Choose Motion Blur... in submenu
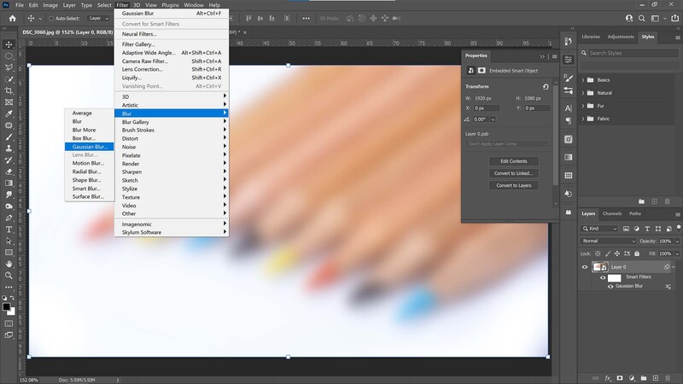The height and width of the screenshot is (384, 683). tap(90, 163)
